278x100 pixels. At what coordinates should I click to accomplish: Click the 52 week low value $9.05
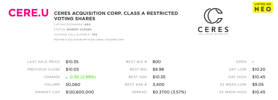tap(258, 85)
